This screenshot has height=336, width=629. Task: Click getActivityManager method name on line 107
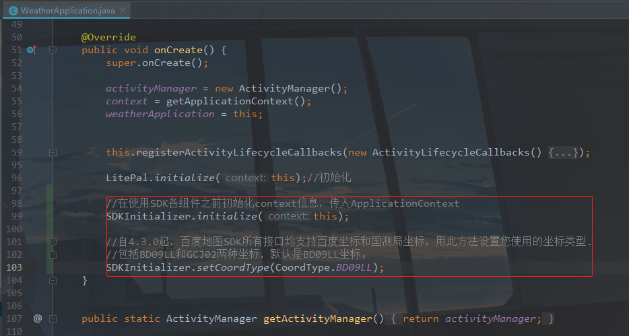pyautogui.click(x=318, y=318)
